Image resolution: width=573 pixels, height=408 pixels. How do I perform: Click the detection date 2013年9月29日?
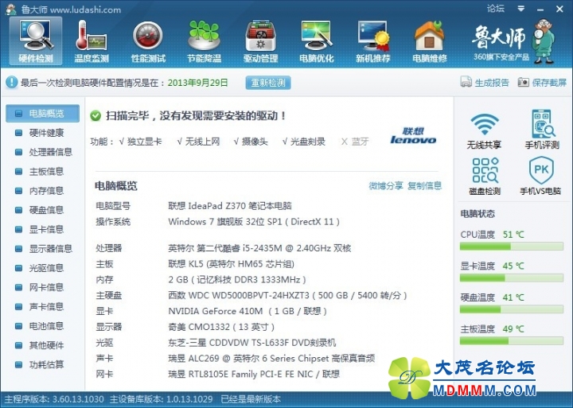(197, 83)
